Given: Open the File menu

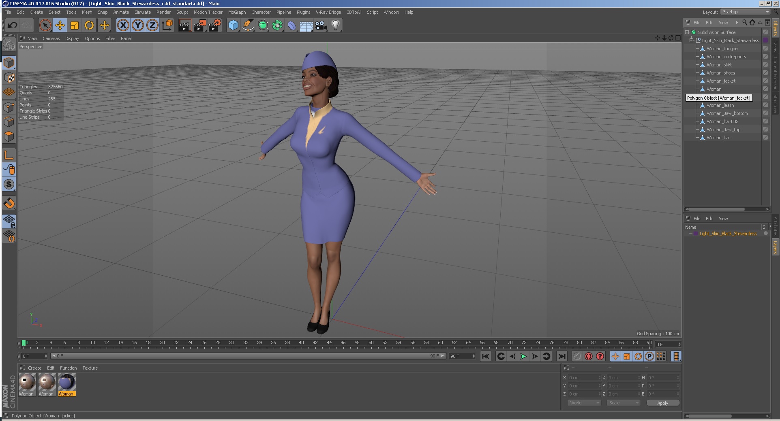Looking at the screenshot, I should click(x=8, y=12).
